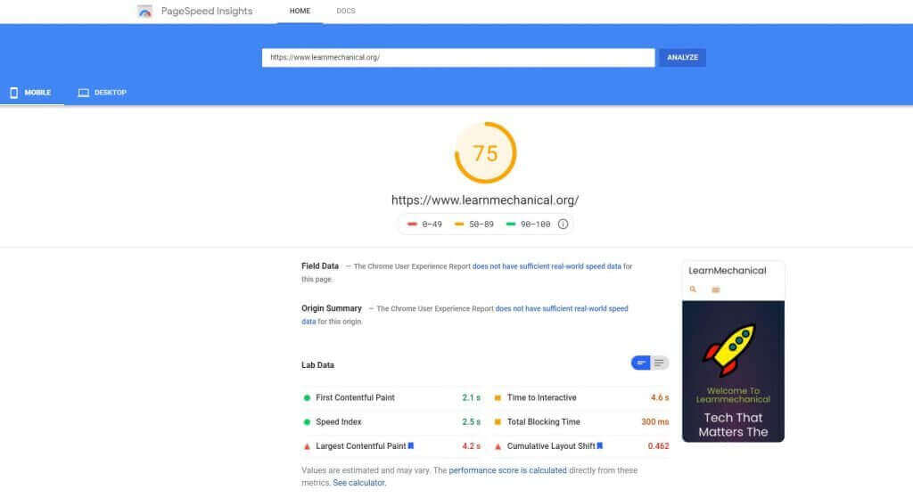Click the Cumulative Layout Shift bookmark icon

pyautogui.click(x=600, y=445)
